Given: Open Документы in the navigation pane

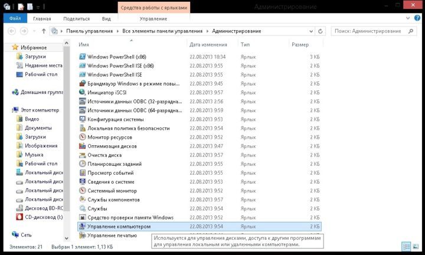Looking at the screenshot, I should 38,128.
